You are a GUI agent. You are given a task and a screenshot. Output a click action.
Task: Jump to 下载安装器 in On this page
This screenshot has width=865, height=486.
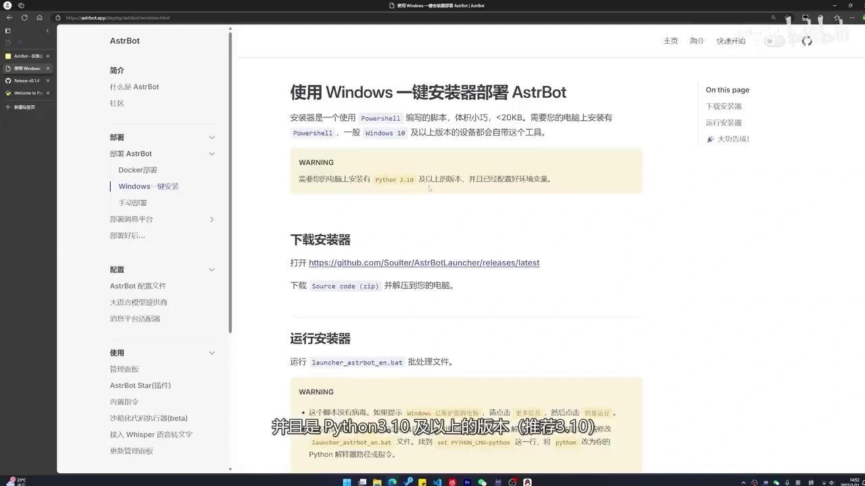click(x=724, y=107)
